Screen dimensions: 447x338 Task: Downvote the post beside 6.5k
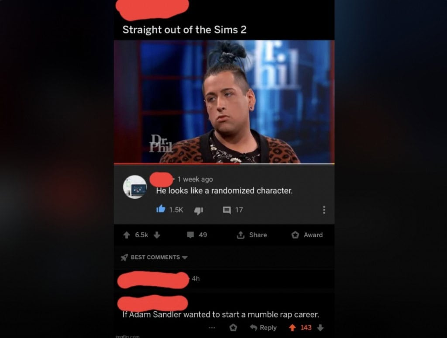point(157,235)
